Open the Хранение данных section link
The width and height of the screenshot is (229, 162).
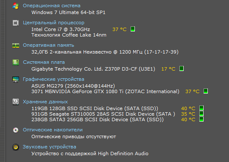(x=45, y=102)
